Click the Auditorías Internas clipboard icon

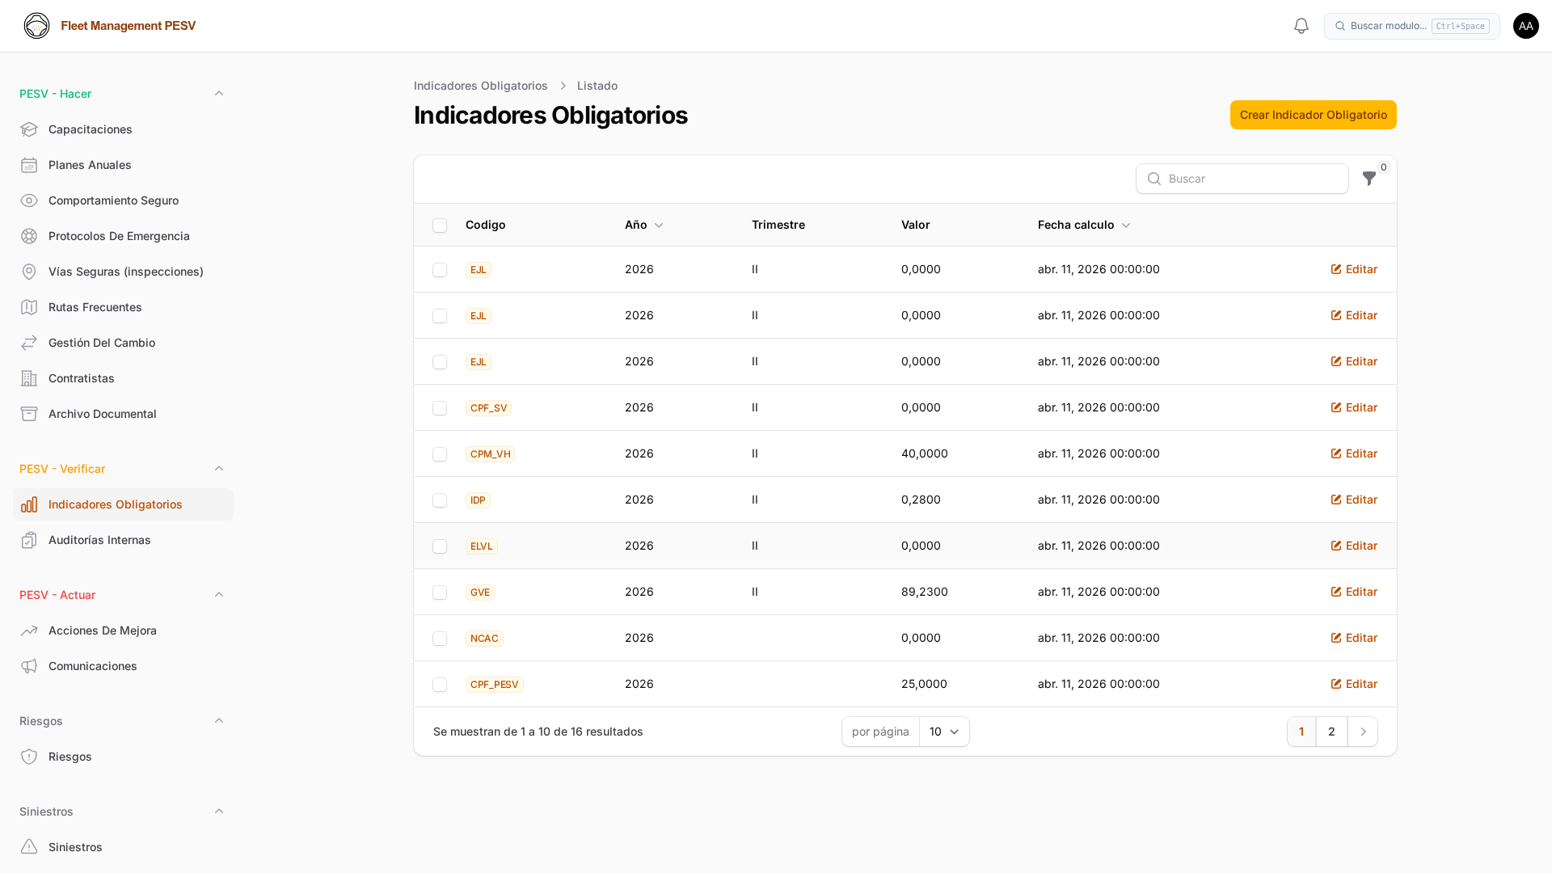(x=29, y=540)
